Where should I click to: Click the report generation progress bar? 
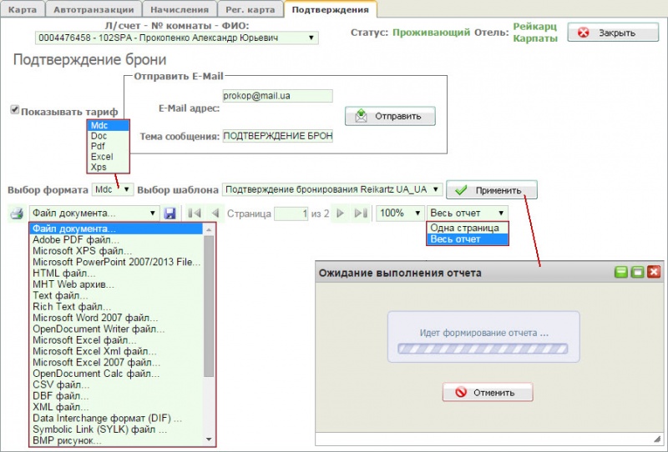click(x=482, y=350)
